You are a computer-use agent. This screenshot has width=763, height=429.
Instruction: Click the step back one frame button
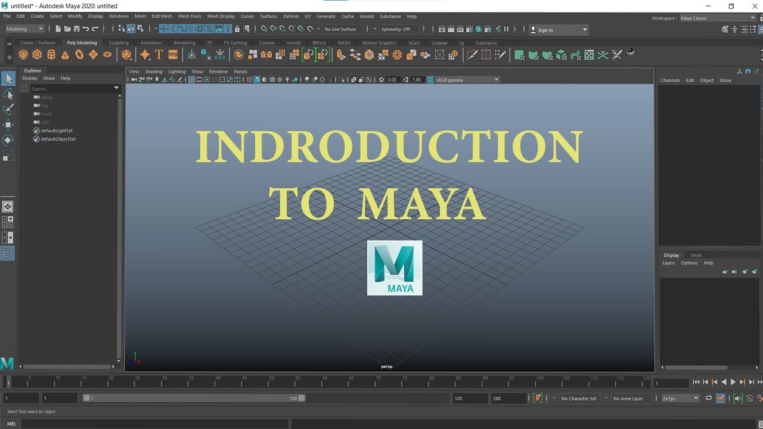(x=705, y=382)
